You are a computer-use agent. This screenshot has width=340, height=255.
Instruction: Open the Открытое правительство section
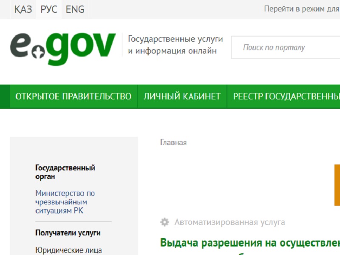point(74,96)
